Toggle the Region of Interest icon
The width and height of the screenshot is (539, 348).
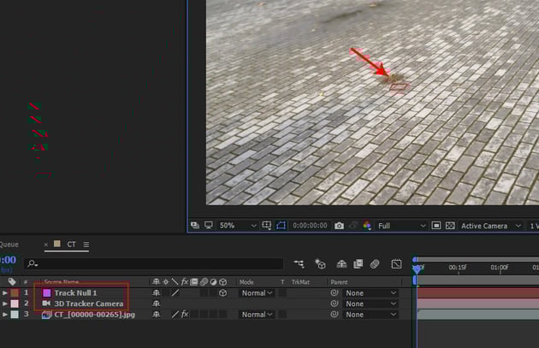click(435, 226)
